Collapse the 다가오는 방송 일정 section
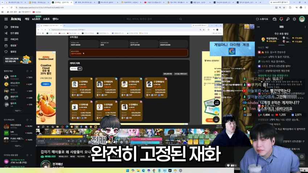The image size is (308, 173). pos(31,155)
